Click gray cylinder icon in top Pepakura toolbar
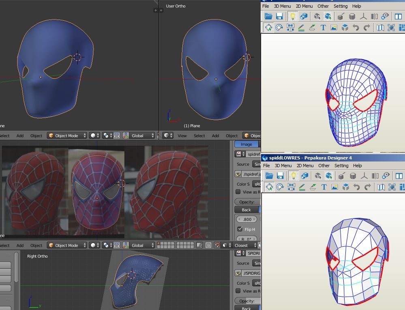This screenshot has width=405, height=310. point(352,16)
